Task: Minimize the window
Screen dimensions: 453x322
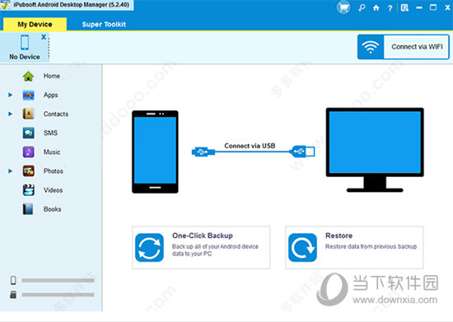Action: click(x=419, y=7)
